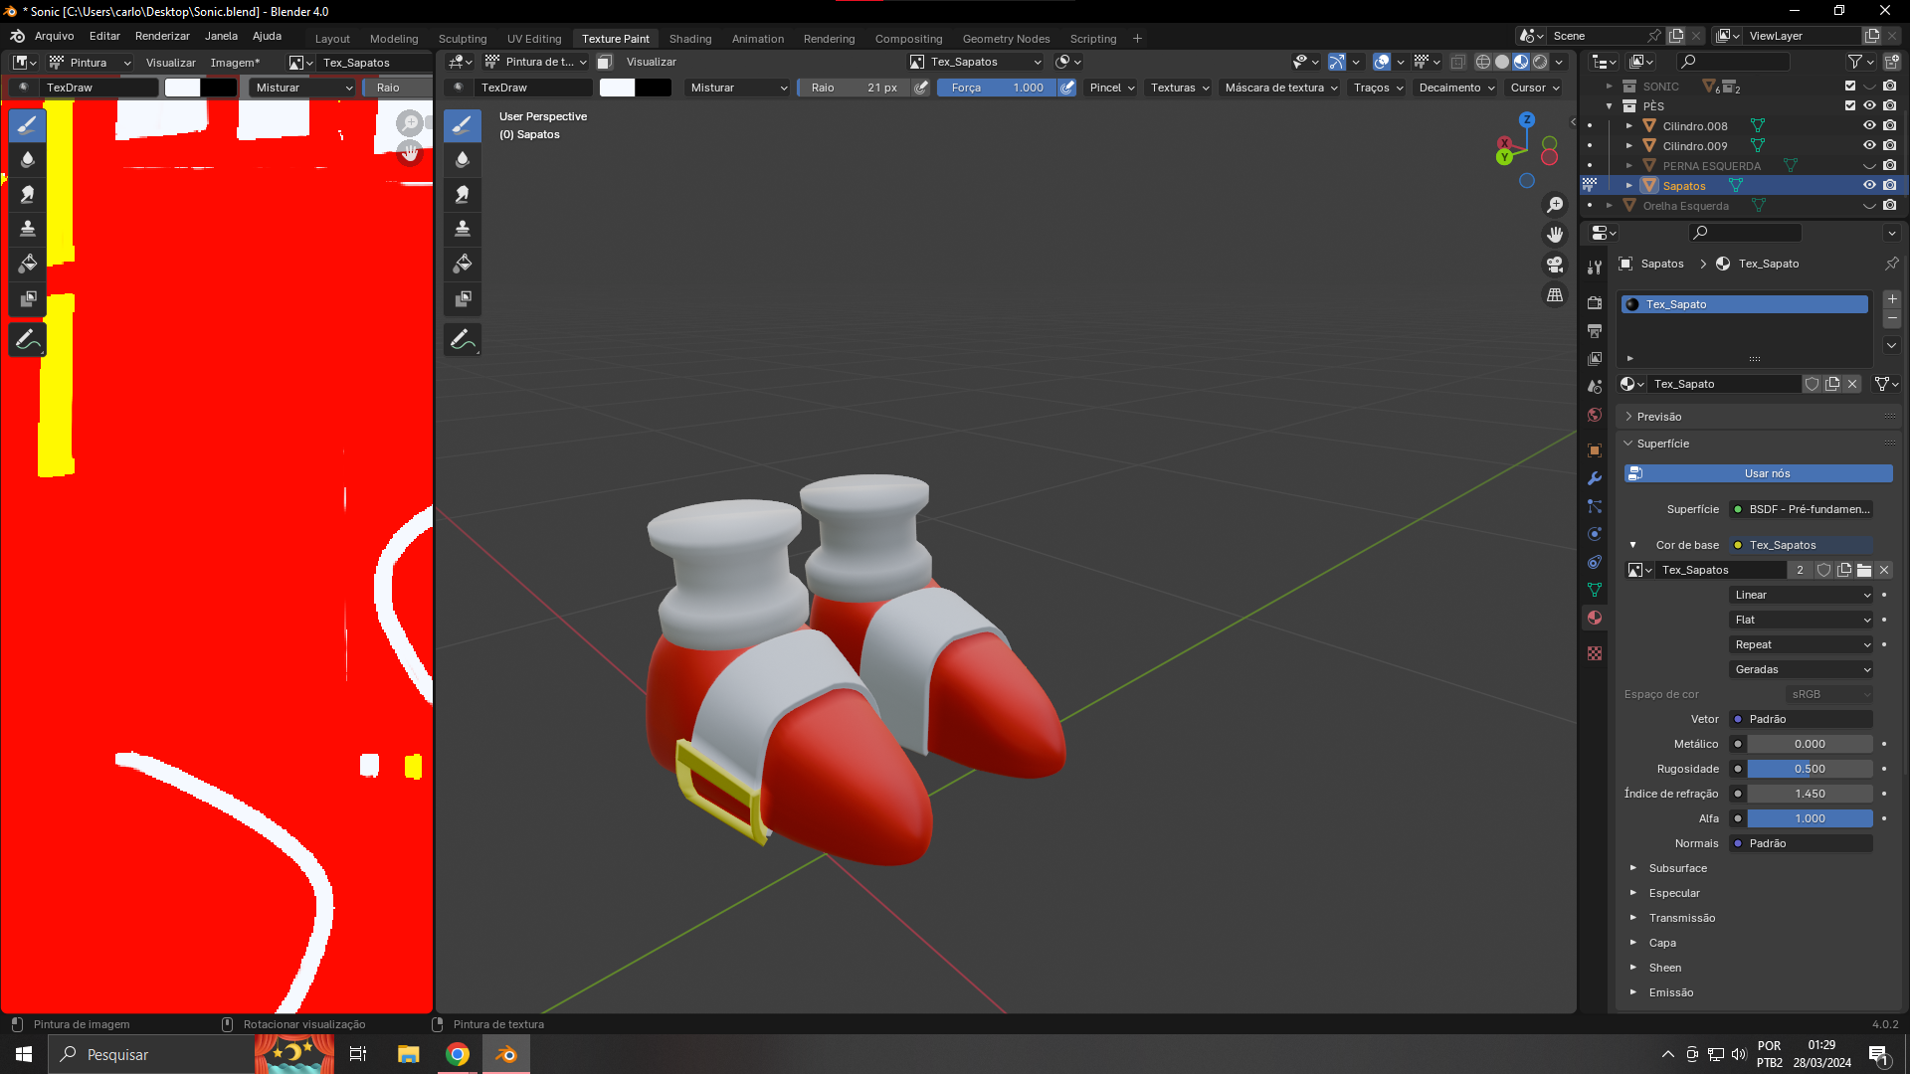Select the Smear tool in viewport toolbar
The width and height of the screenshot is (1910, 1074).
[463, 195]
